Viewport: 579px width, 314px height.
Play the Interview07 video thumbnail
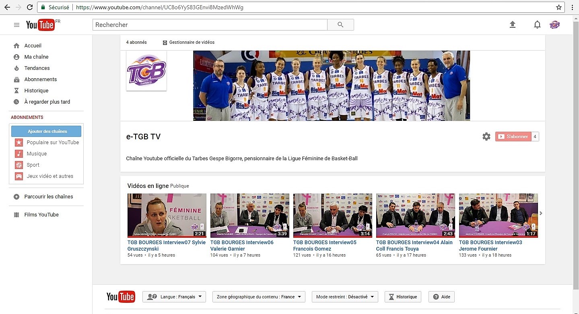pos(167,216)
